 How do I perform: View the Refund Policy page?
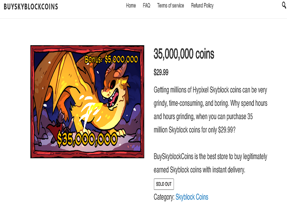[202, 6]
